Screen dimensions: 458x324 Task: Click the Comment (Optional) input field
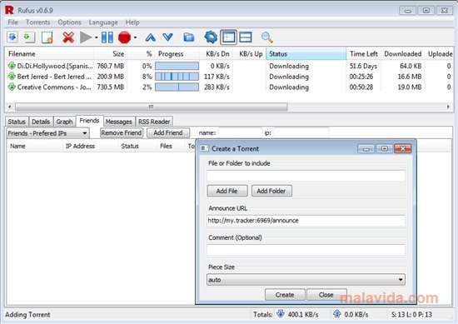(306, 250)
